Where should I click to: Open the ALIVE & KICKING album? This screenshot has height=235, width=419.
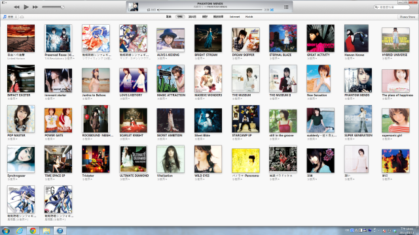[170, 40]
